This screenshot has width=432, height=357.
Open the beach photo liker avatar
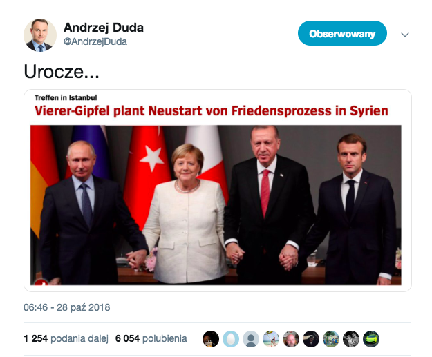point(271,339)
